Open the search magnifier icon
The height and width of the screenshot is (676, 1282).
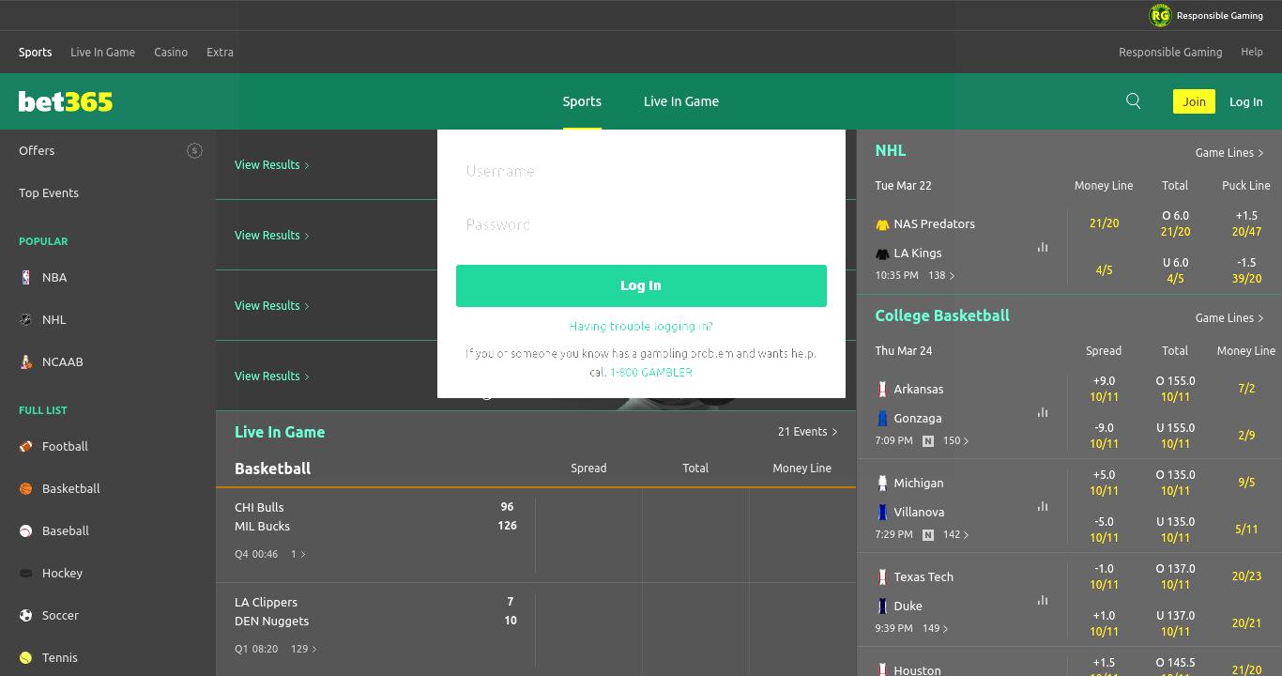coord(1134,101)
